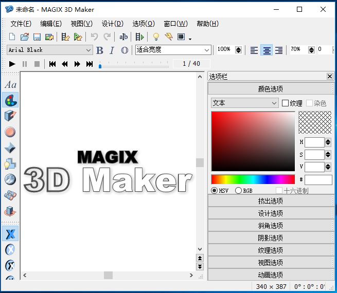This screenshot has height=293, width=337.
Task: Jump to the first animation frame
Action: (x=52, y=64)
